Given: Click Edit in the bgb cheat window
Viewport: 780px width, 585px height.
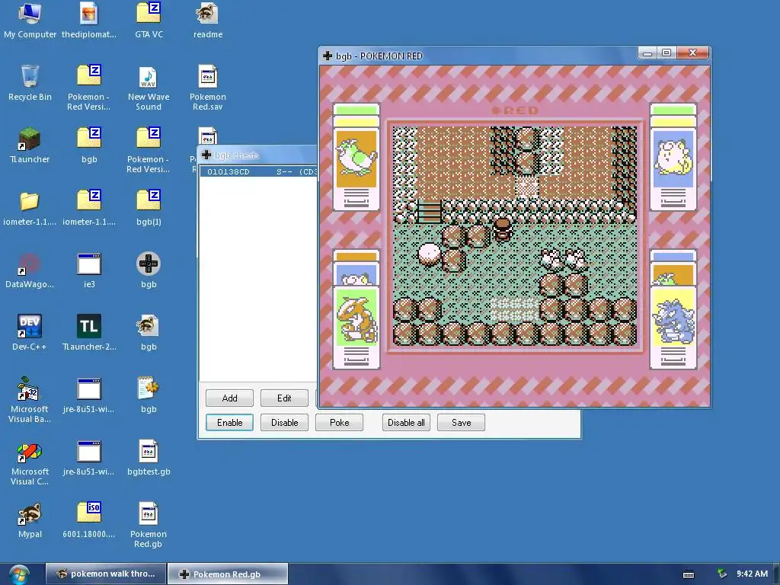Looking at the screenshot, I should 284,398.
